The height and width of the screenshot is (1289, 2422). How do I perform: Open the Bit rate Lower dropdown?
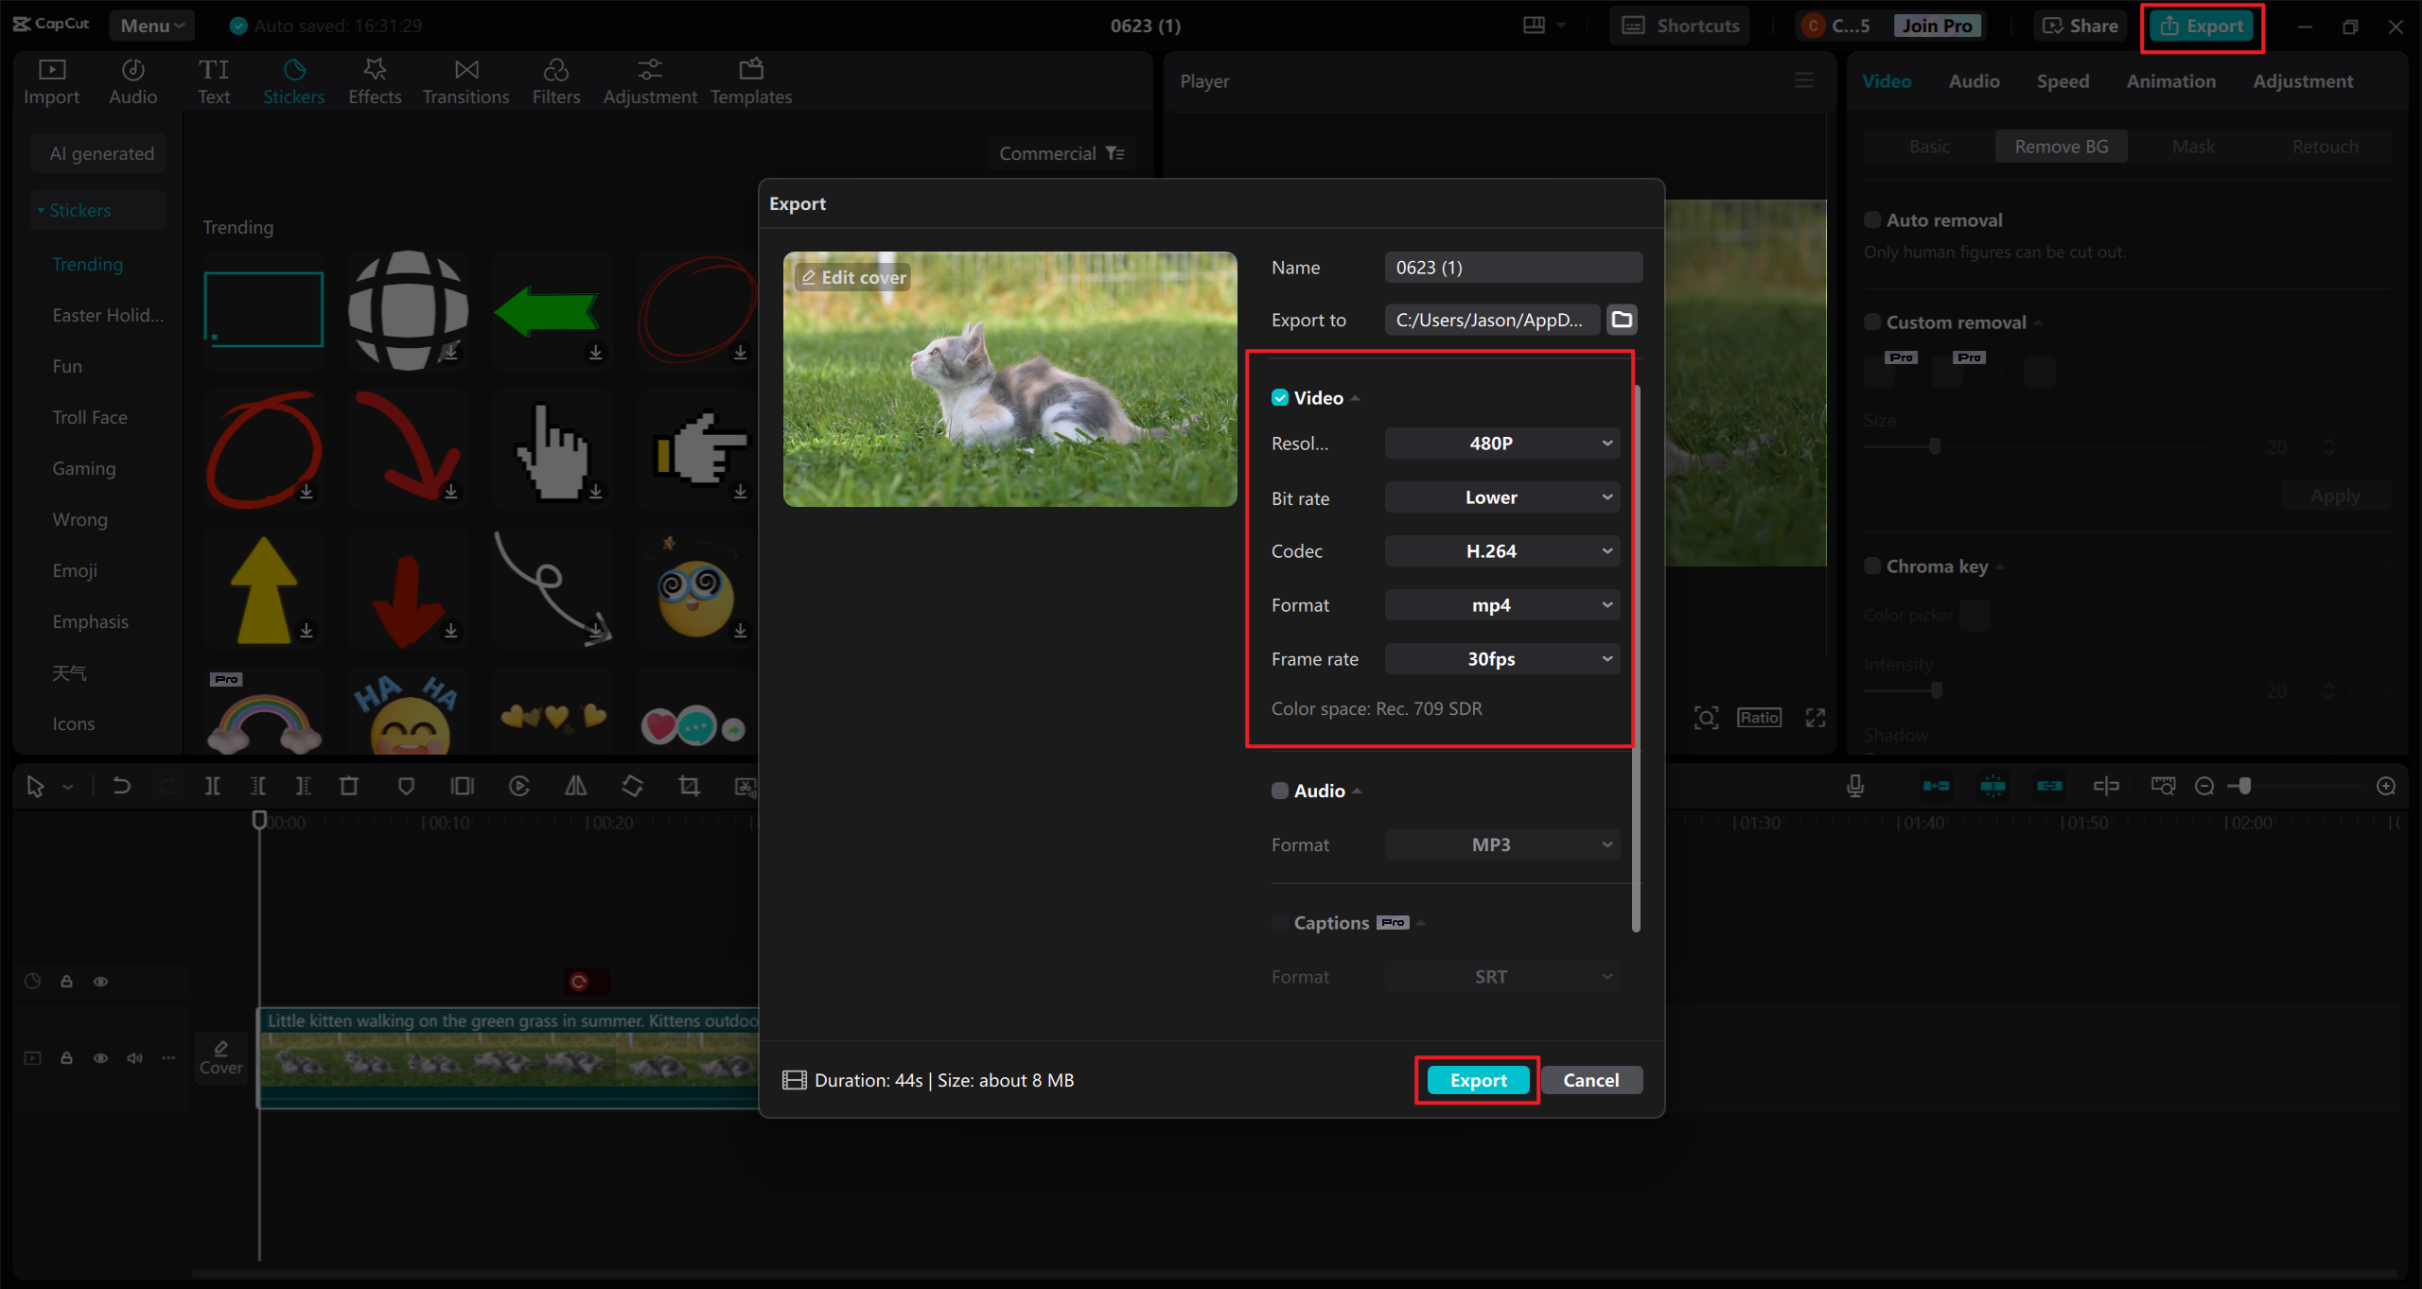pyautogui.click(x=1501, y=497)
